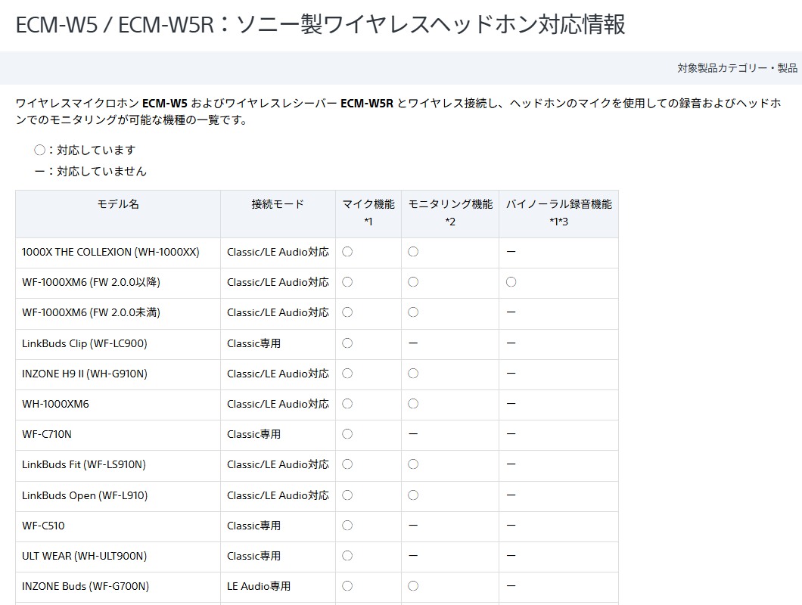
Task: Click Classic専用 in LinkBuds Clip row
Action: coord(253,343)
